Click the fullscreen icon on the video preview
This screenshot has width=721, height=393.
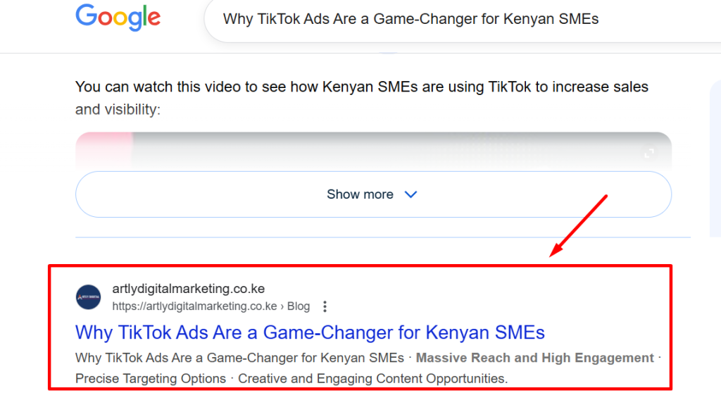pyautogui.click(x=649, y=152)
